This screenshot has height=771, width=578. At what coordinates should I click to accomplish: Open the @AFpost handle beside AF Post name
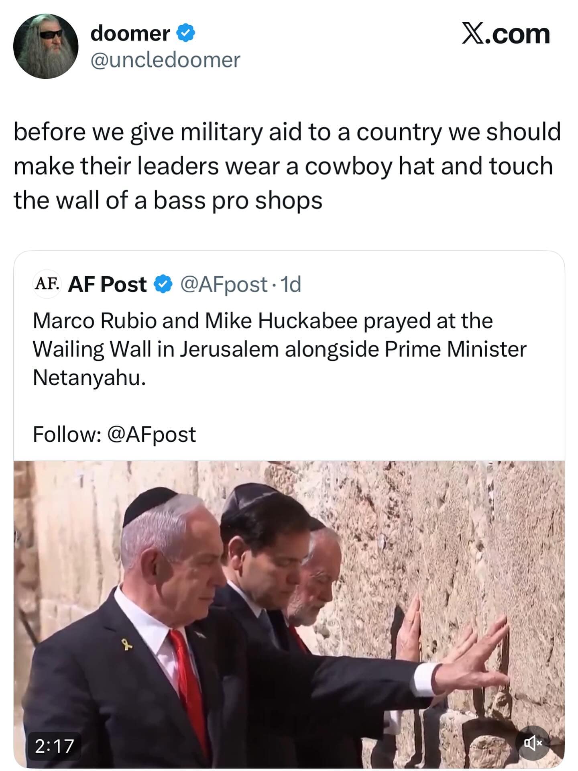[224, 285]
